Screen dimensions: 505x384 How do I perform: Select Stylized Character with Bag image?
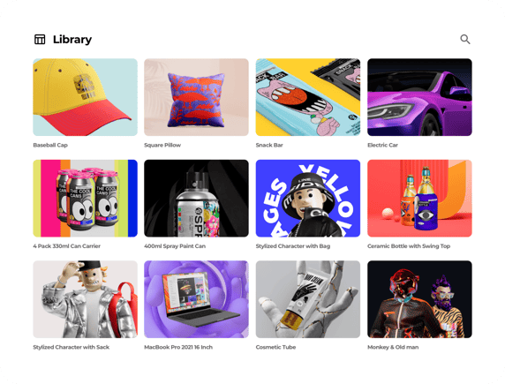pyautogui.click(x=308, y=198)
